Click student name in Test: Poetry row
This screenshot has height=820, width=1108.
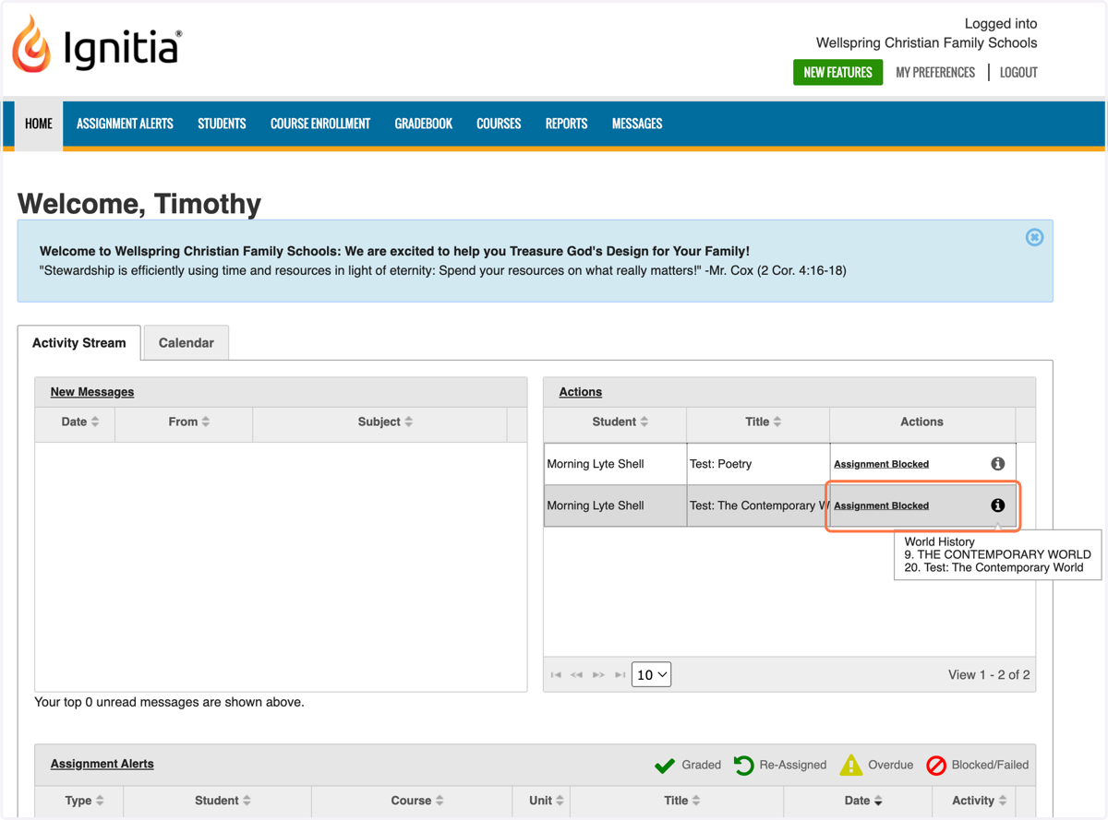(596, 464)
